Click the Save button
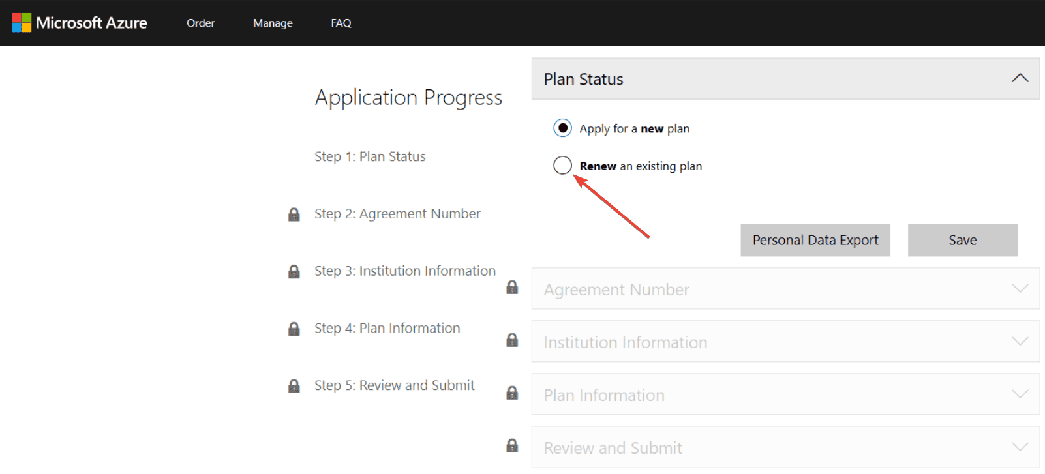Screen dimensions: 1045x474 point(962,240)
